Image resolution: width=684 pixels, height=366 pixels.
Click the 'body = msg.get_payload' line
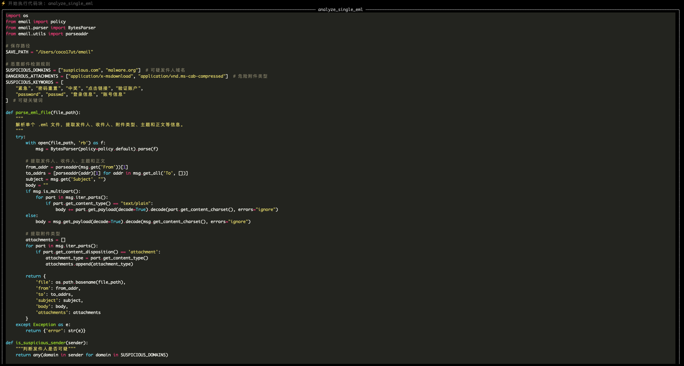pos(143,222)
